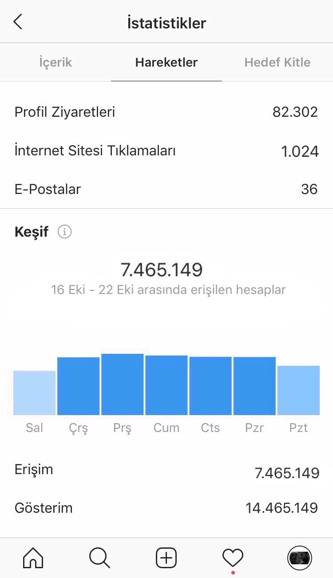The width and height of the screenshot is (333, 578).
Task: Select the Pzt bar in chart
Action: coord(298,390)
